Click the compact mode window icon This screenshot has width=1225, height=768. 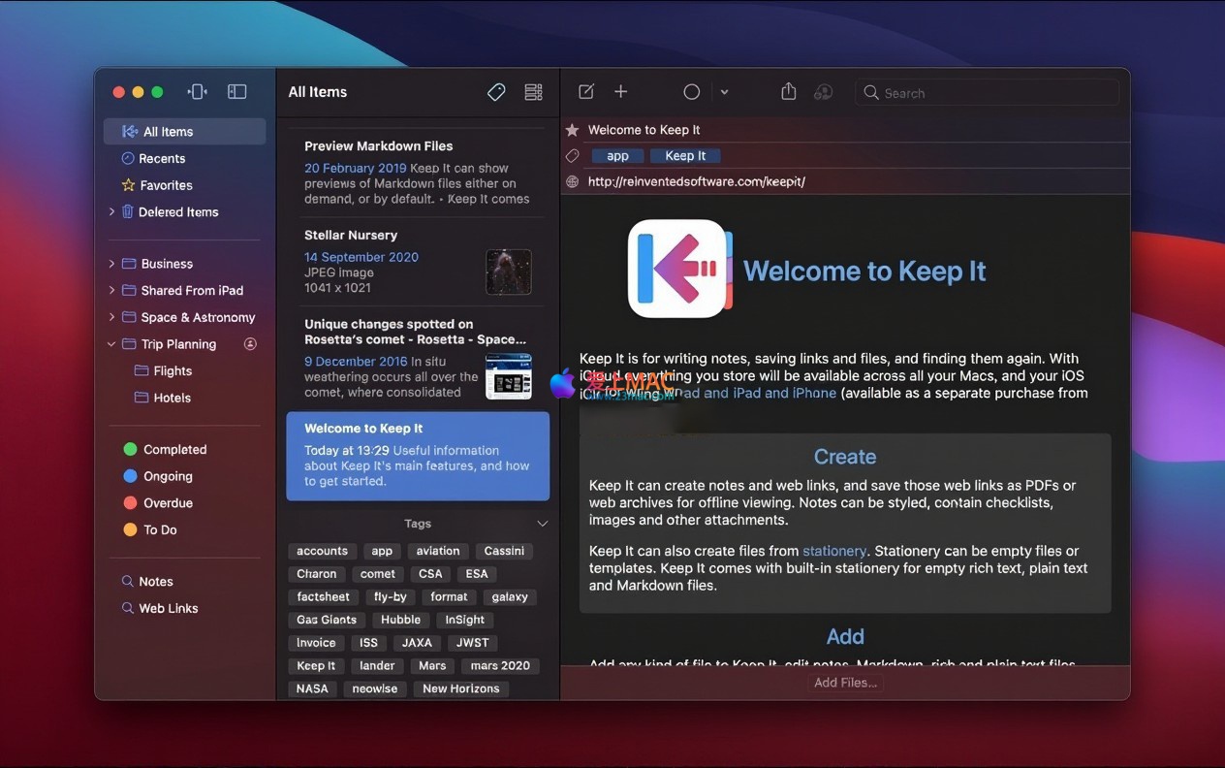(198, 91)
